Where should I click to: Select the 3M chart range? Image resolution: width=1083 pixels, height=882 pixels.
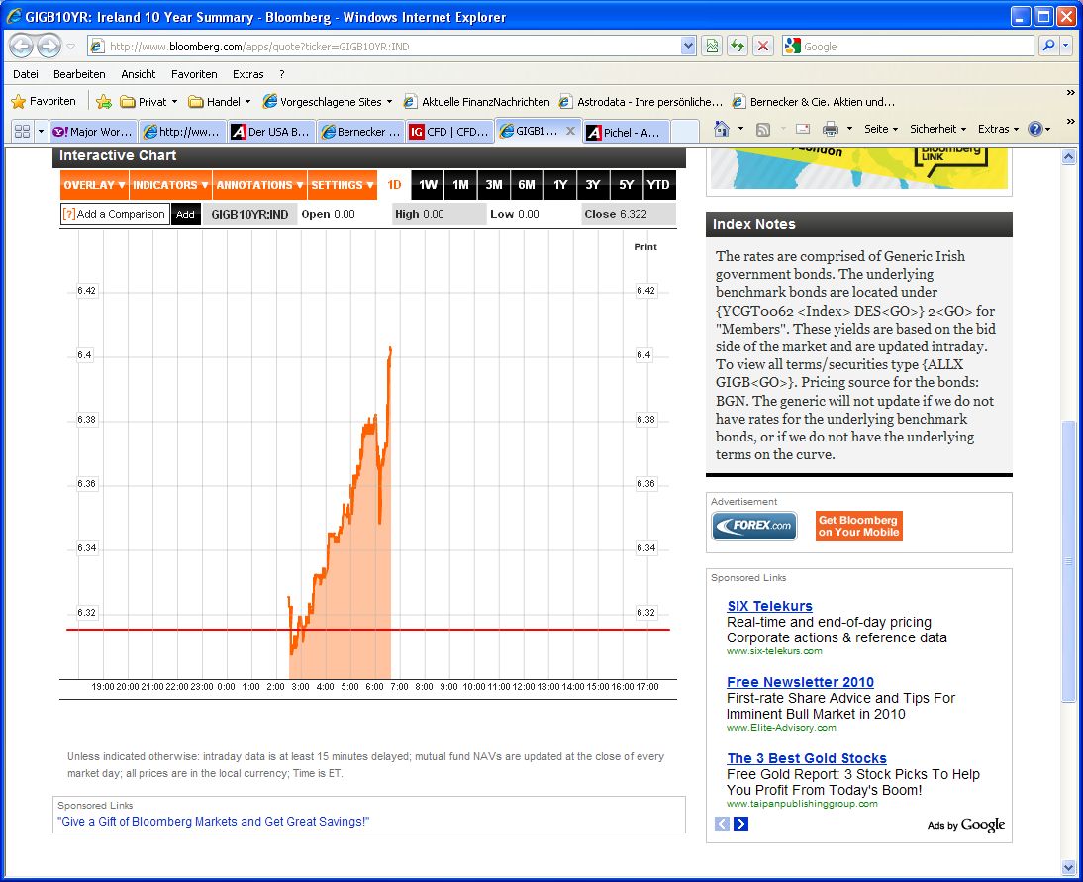coord(494,185)
